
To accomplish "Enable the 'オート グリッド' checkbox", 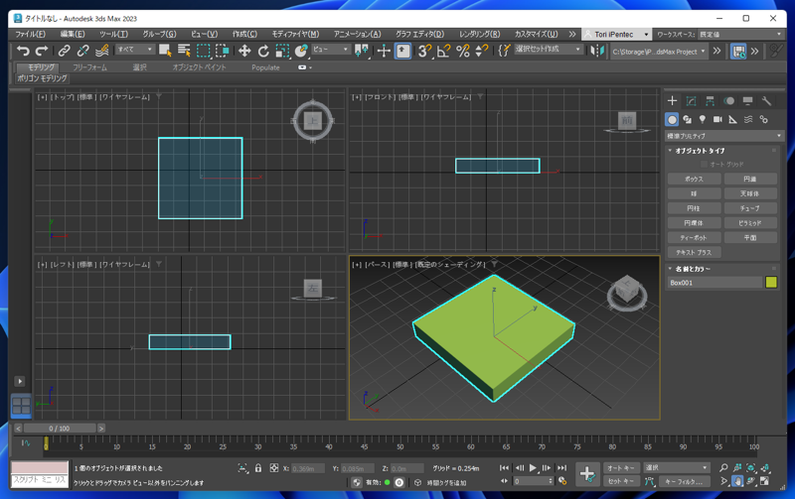I will [704, 164].
